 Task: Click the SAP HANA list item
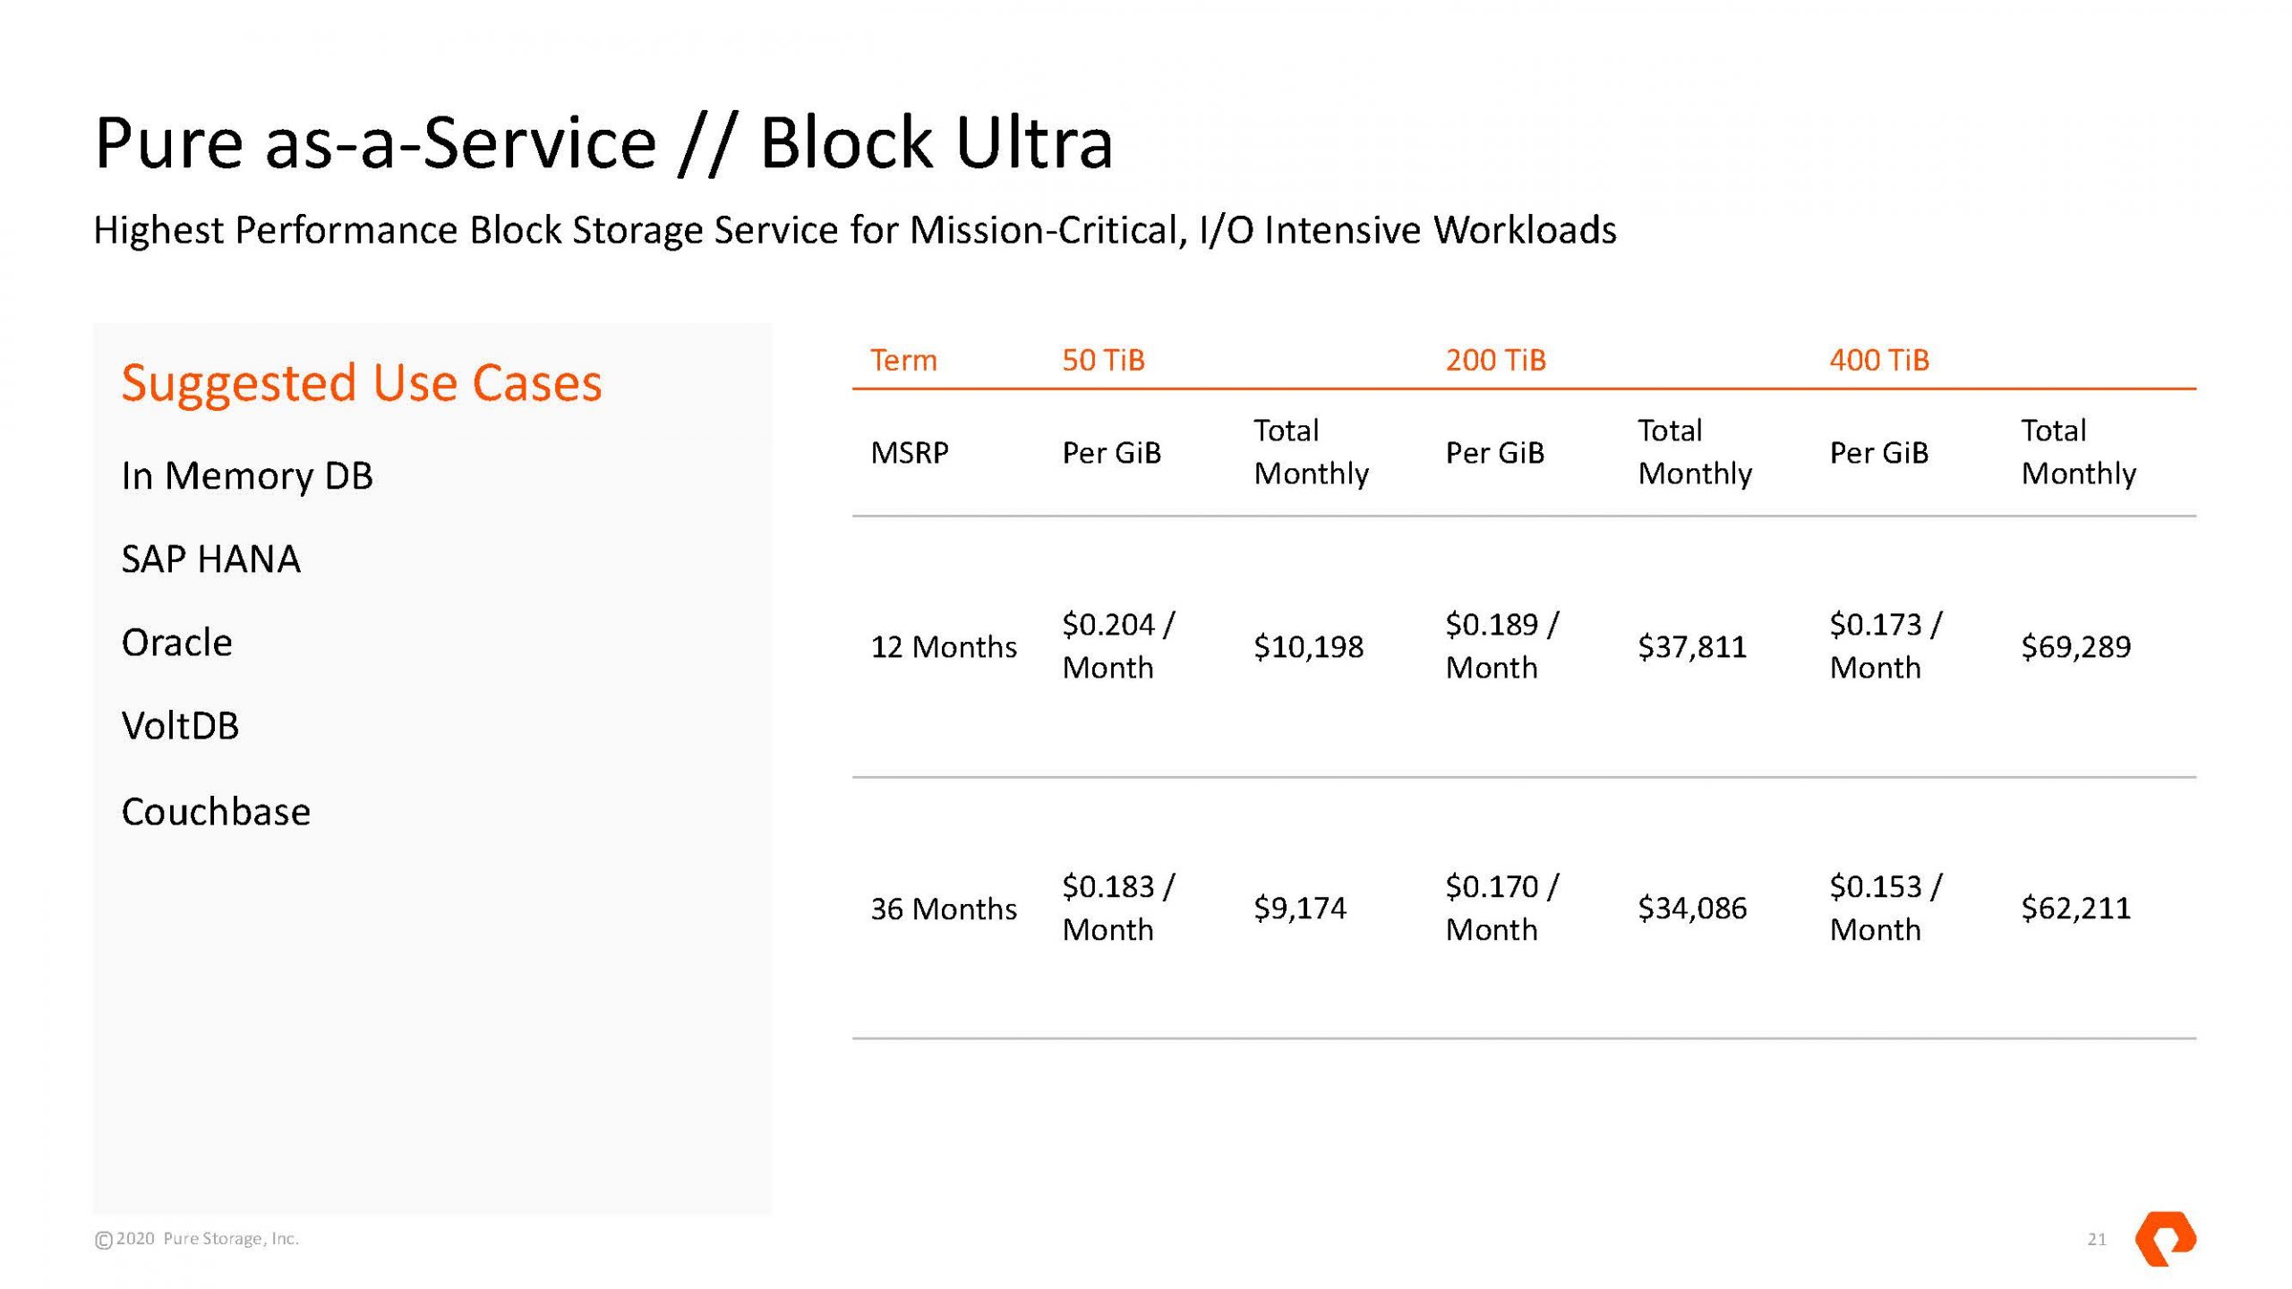[x=210, y=559]
